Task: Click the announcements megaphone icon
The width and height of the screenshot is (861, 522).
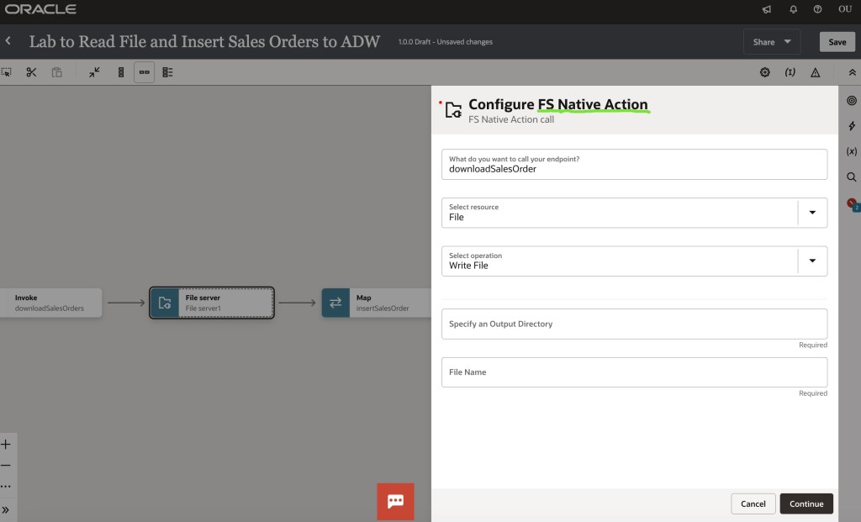Action: pyautogui.click(x=767, y=9)
